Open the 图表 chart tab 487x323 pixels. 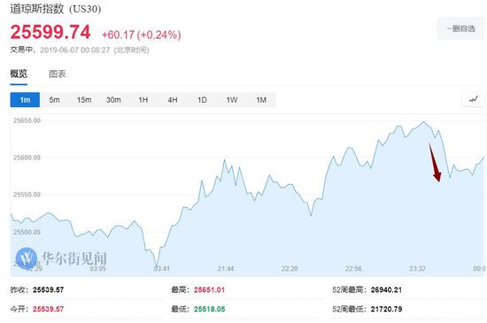pos(58,73)
